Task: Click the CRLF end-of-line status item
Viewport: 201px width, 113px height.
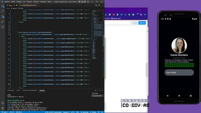Action: pyautogui.click(x=78, y=112)
